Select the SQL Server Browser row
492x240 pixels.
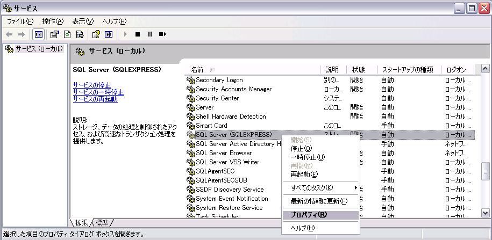330,153
